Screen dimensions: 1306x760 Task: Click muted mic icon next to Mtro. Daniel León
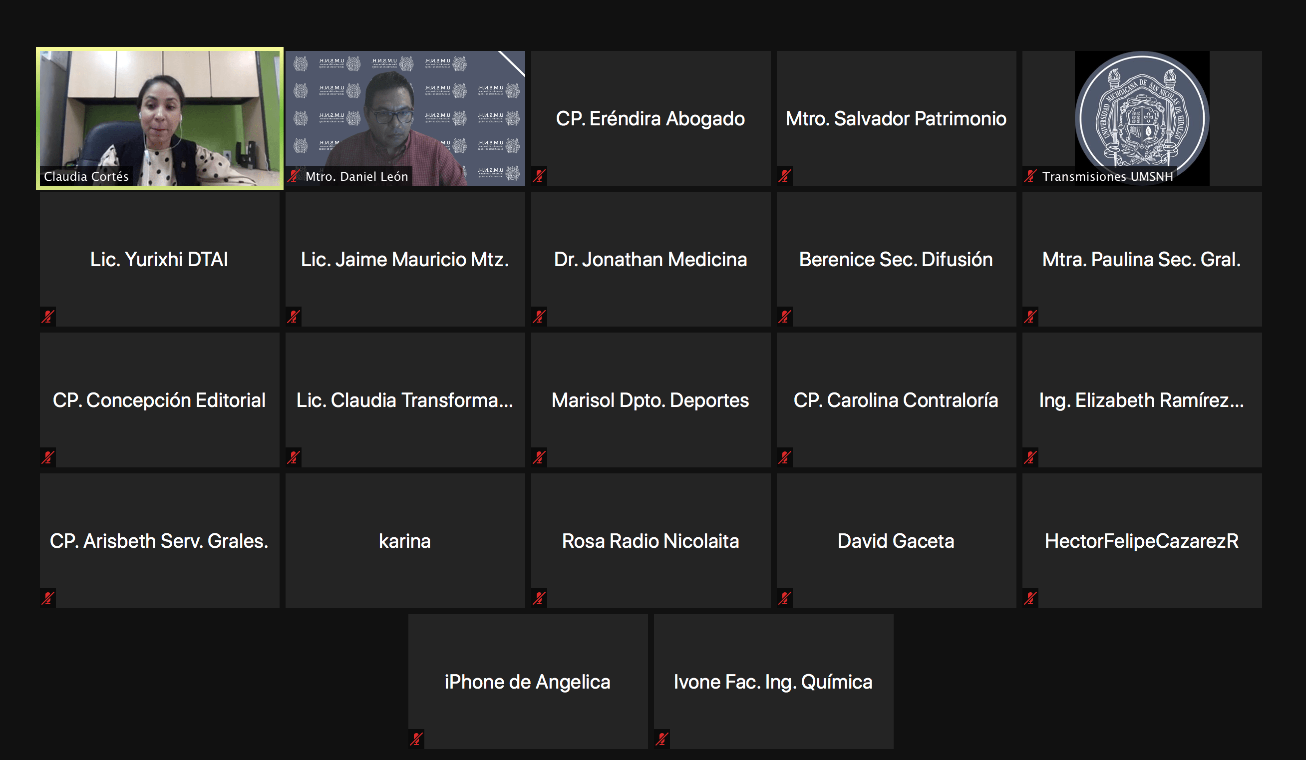[x=294, y=176]
